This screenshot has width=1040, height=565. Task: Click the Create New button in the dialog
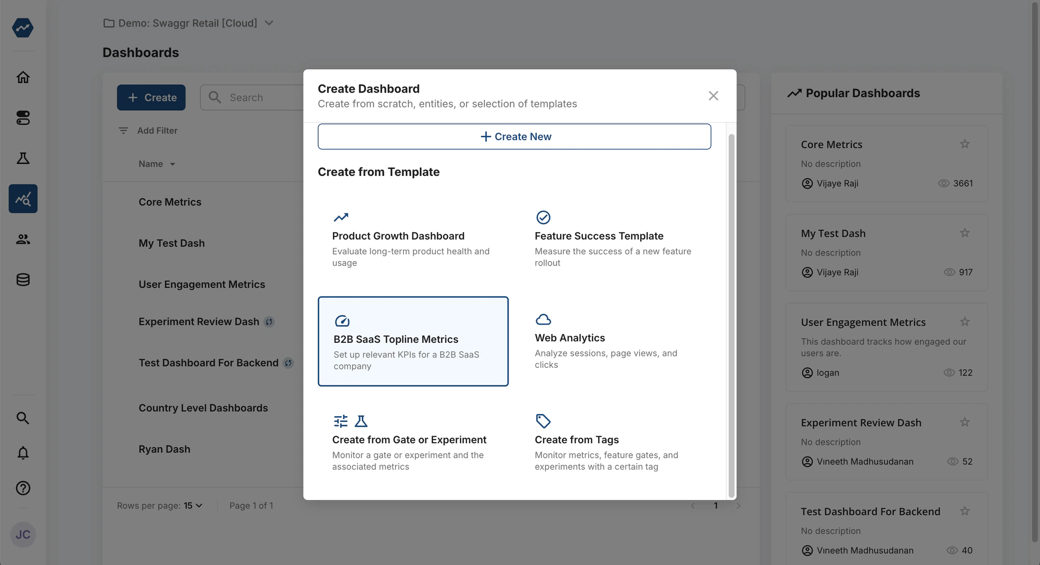tap(515, 136)
